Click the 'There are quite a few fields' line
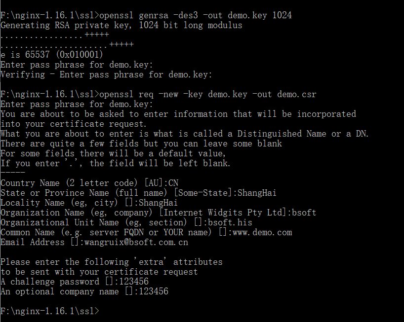404x322 pixels. 141,143
